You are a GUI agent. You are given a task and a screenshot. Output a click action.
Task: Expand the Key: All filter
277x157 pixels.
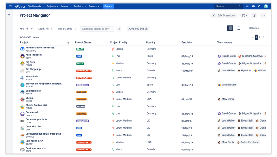point(26,28)
